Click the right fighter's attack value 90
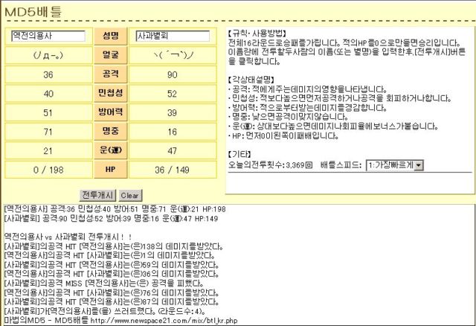 click(172, 74)
